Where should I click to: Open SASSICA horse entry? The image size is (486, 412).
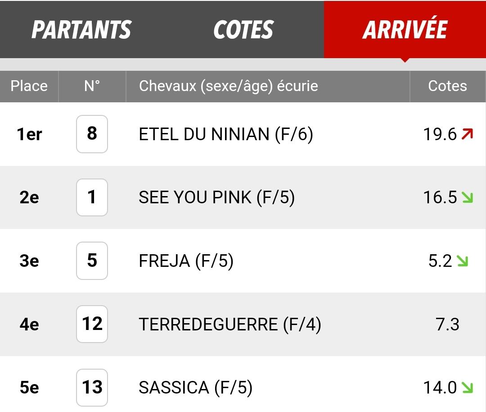[x=195, y=388]
